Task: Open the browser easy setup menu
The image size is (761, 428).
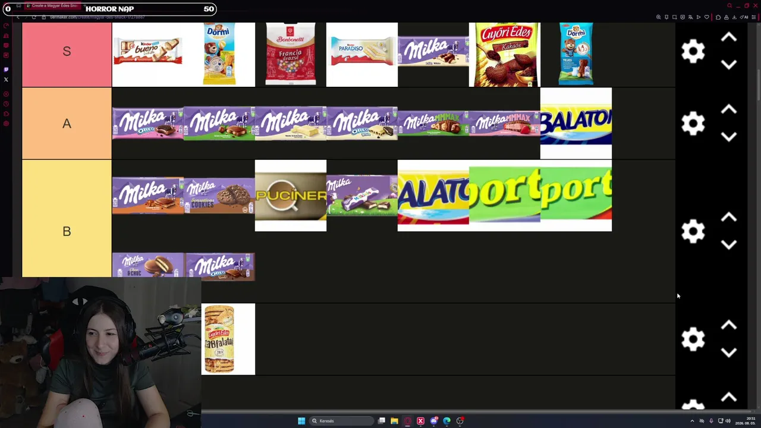Action: [753, 17]
